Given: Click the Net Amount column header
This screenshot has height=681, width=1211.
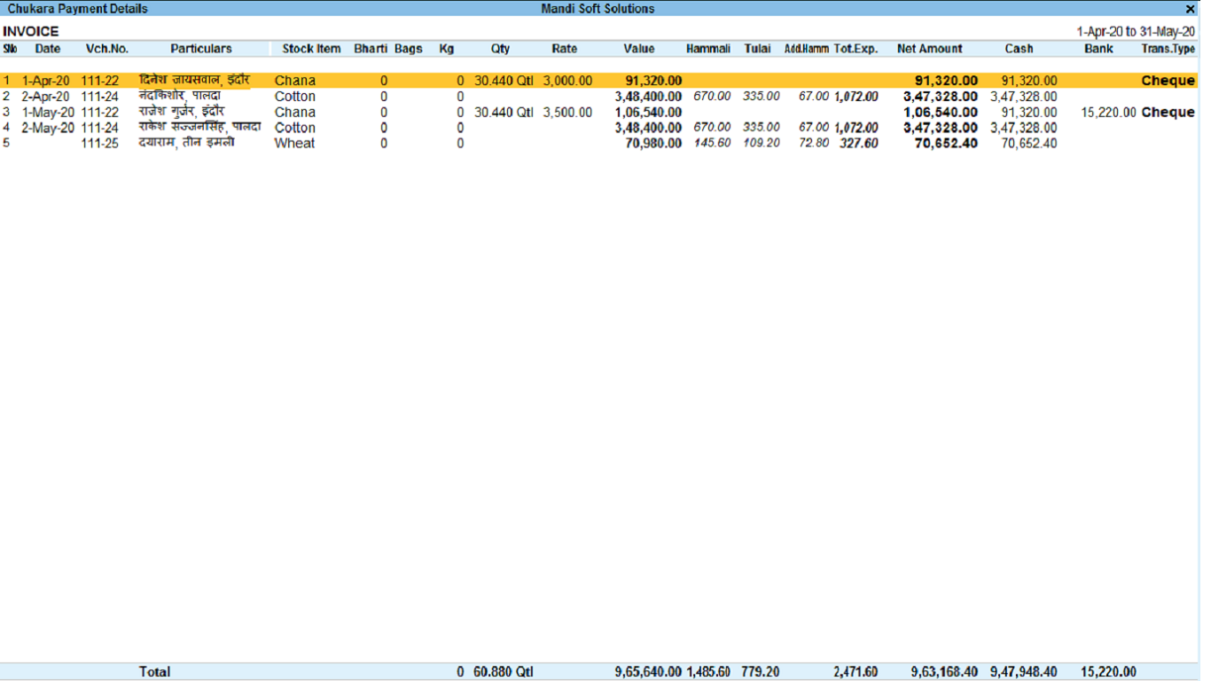Looking at the screenshot, I should click(929, 49).
